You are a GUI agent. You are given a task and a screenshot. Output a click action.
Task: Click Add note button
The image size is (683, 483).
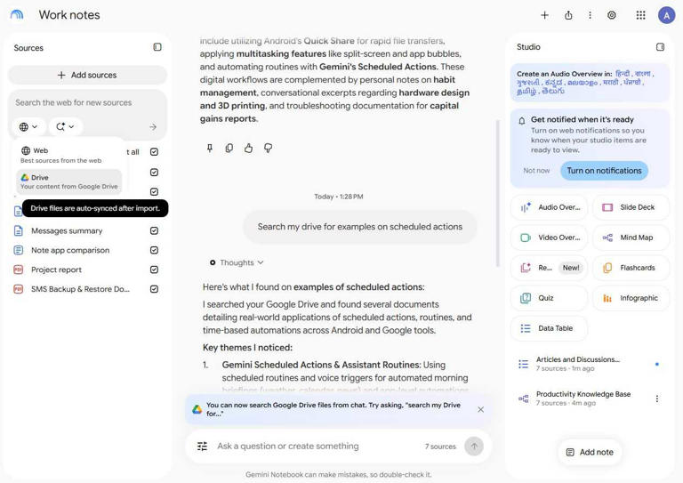(590, 452)
